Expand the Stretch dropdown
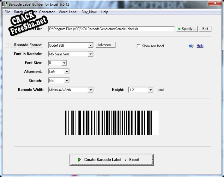 click(x=66, y=81)
